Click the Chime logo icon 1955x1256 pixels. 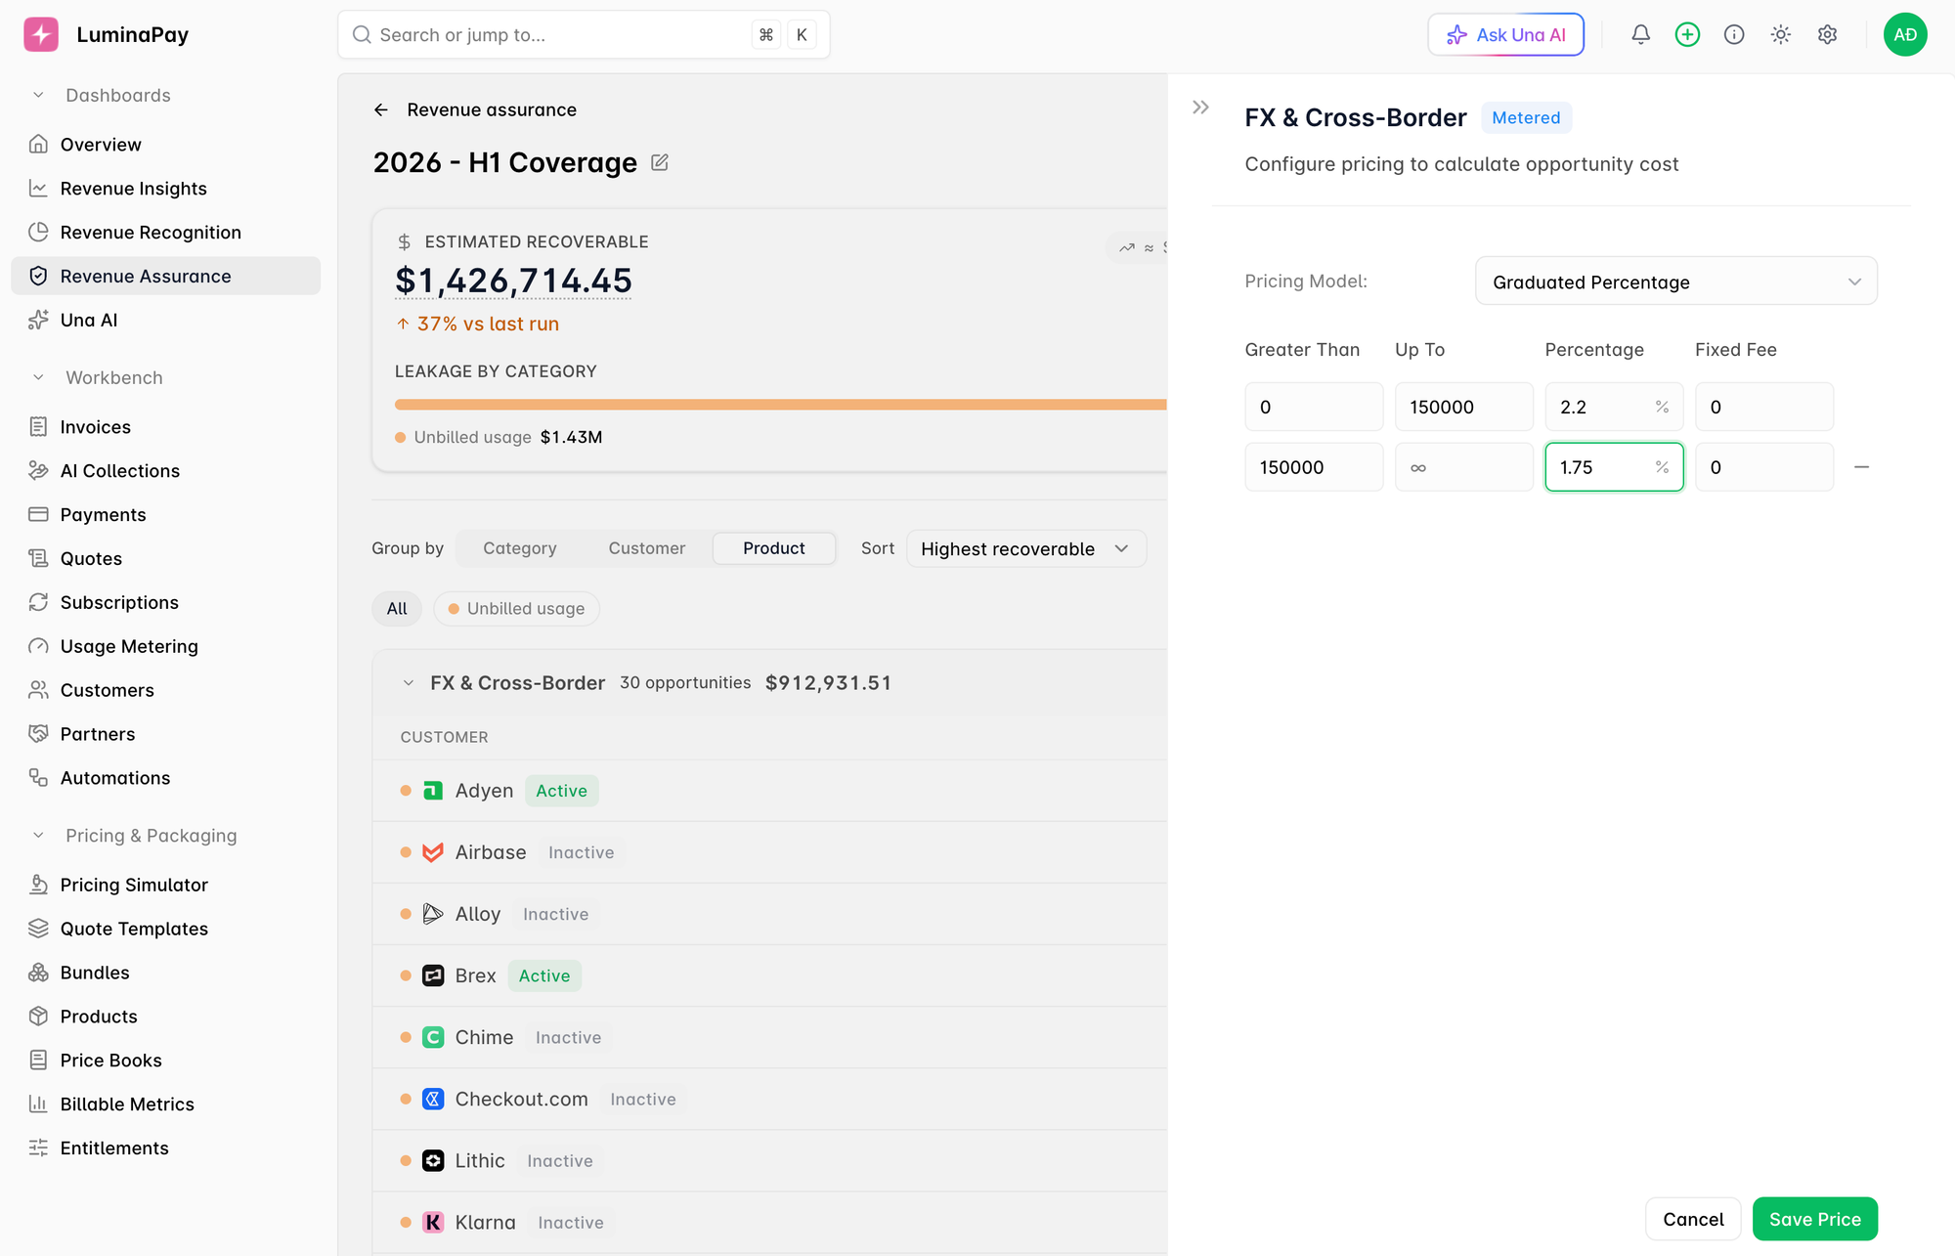point(433,1037)
